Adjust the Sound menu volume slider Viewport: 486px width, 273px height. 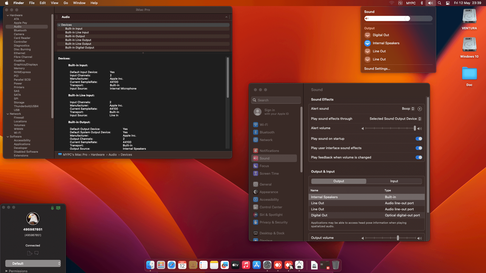click(398, 18)
